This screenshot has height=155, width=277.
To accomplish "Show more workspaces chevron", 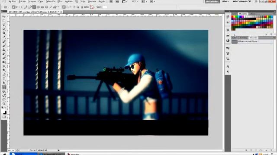I will click(256, 1).
